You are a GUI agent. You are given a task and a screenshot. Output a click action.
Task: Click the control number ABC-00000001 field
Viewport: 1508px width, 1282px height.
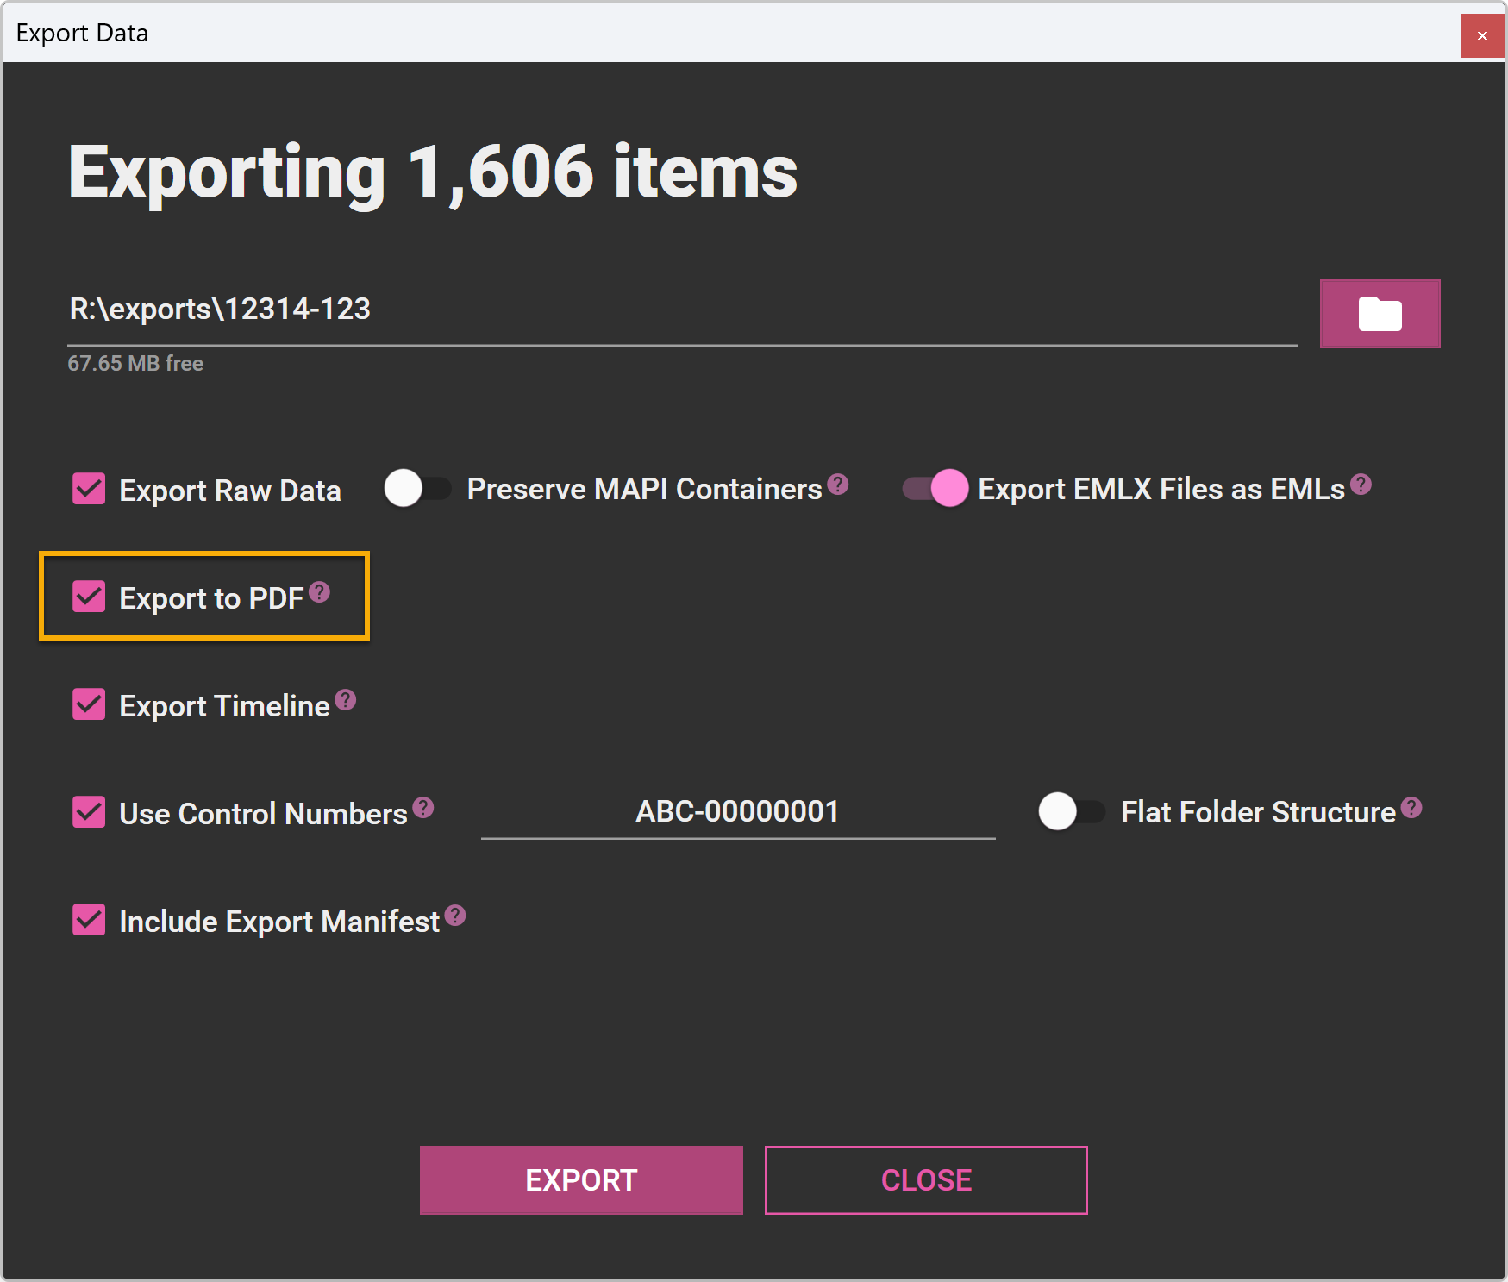737,812
